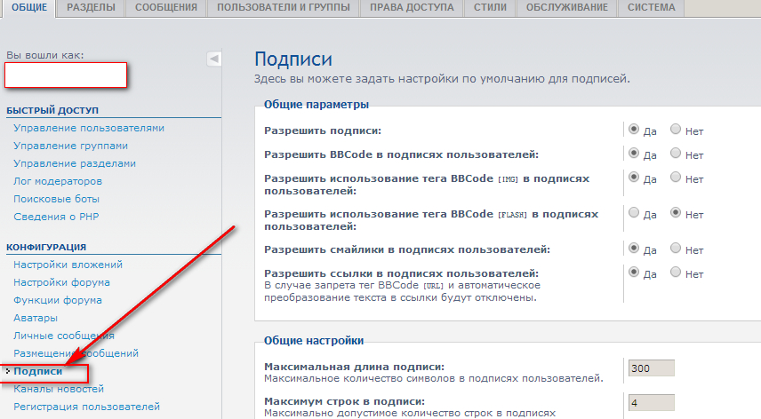The height and width of the screenshot is (419, 761).
Task: Open the Пользователи и группы tab
Action: (284, 8)
